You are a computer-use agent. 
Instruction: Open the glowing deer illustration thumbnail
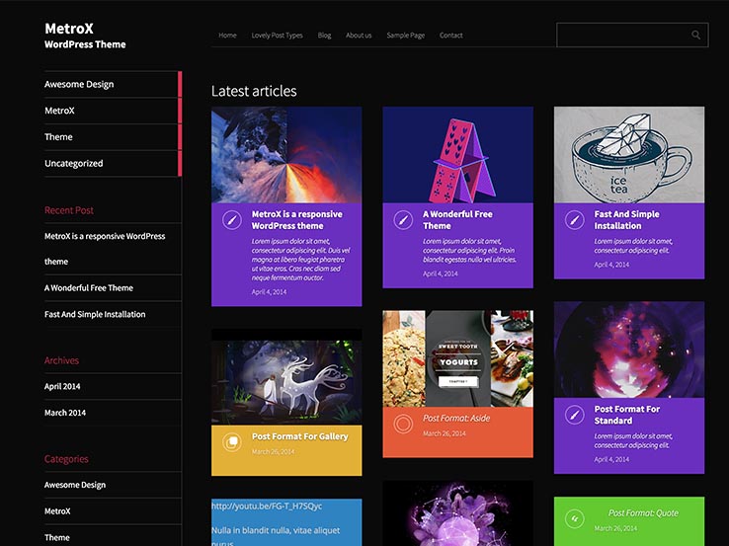(286, 377)
